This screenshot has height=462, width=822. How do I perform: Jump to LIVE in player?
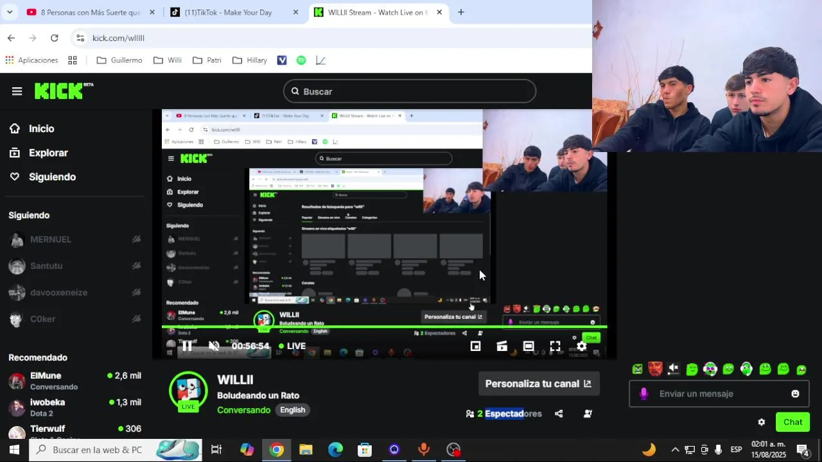pos(292,346)
